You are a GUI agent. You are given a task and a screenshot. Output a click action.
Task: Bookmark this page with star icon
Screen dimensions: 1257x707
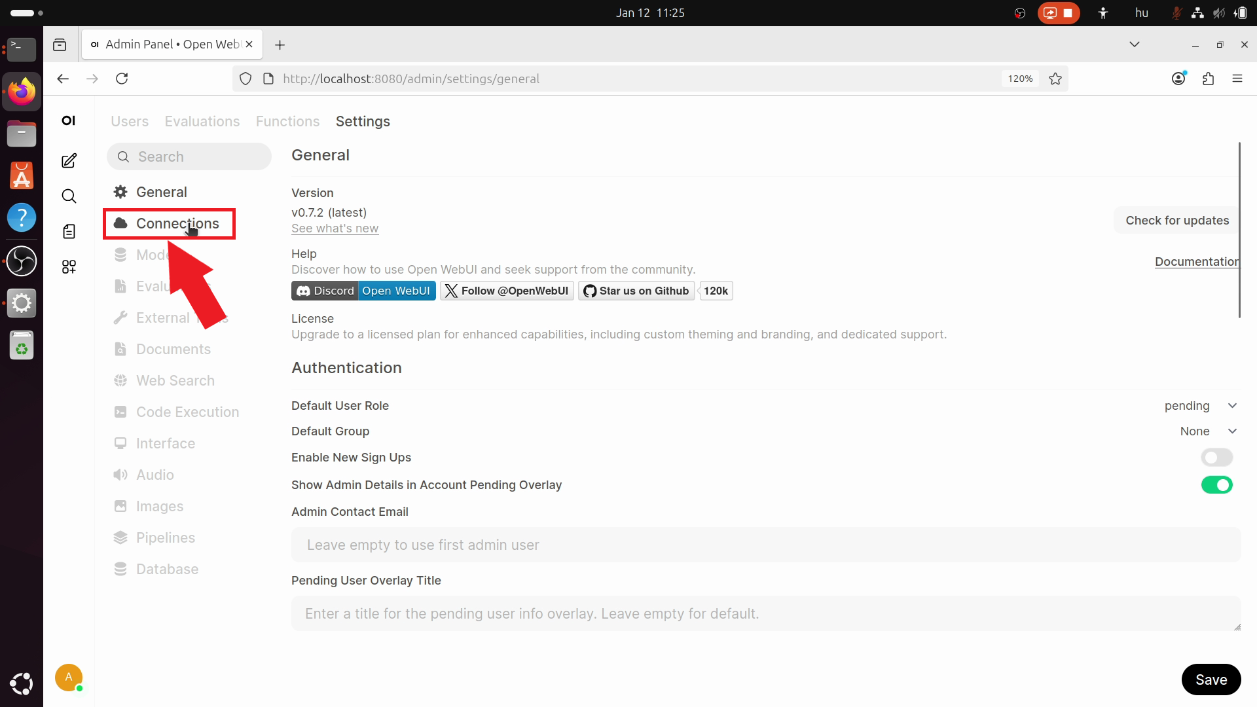point(1055,79)
